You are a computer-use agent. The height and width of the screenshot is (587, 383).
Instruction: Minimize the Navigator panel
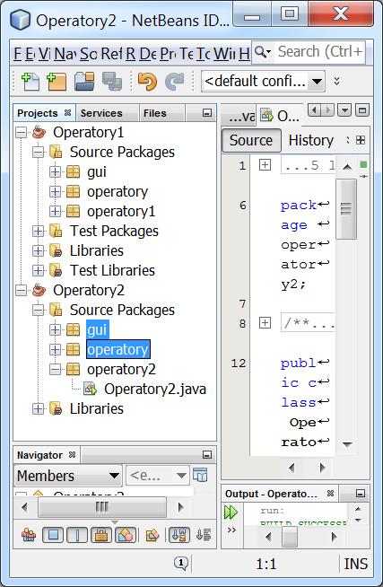click(207, 454)
